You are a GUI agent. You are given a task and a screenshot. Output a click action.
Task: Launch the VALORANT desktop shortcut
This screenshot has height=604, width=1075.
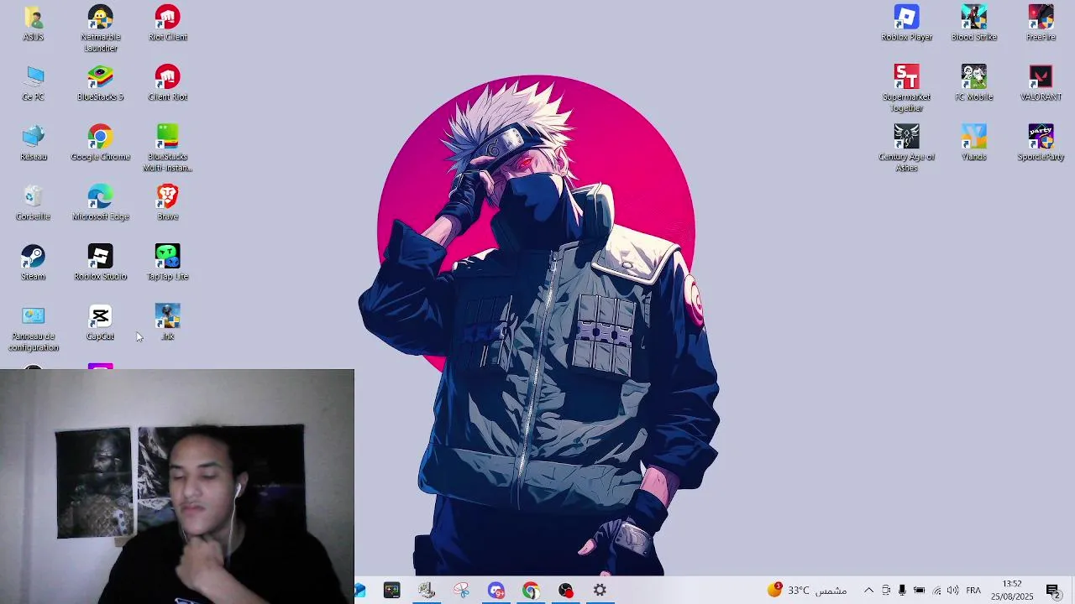(1041, 83)
